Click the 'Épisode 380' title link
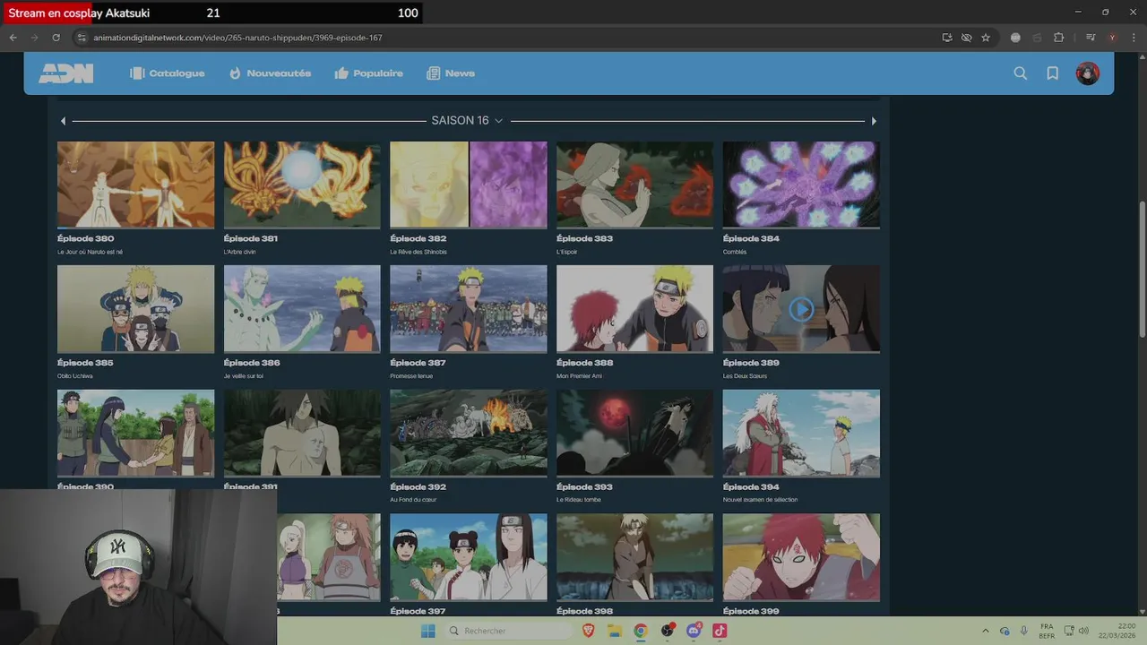The image size is (1147, 645). click(x=86, y=239)
